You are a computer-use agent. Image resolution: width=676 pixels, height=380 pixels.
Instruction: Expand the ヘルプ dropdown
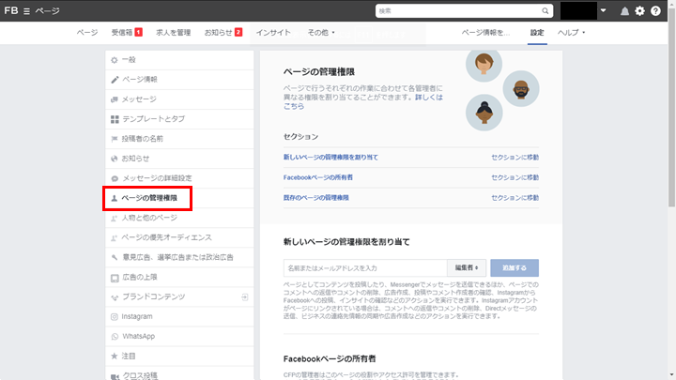coord(571,32)
